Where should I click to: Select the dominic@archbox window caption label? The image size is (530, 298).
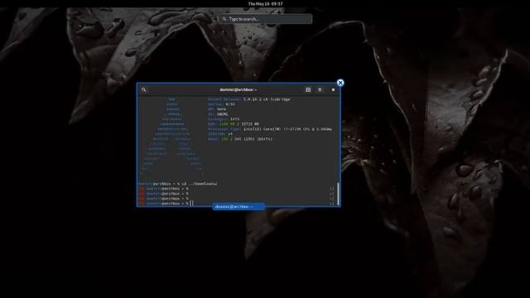click(238, 206)
